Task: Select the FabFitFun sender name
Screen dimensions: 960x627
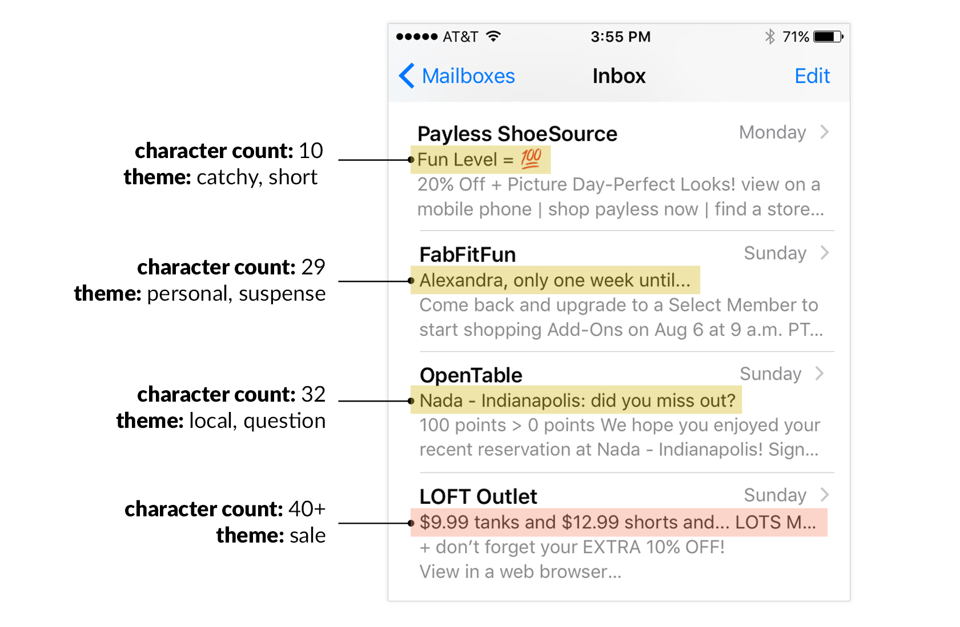Action: point(468,254)
